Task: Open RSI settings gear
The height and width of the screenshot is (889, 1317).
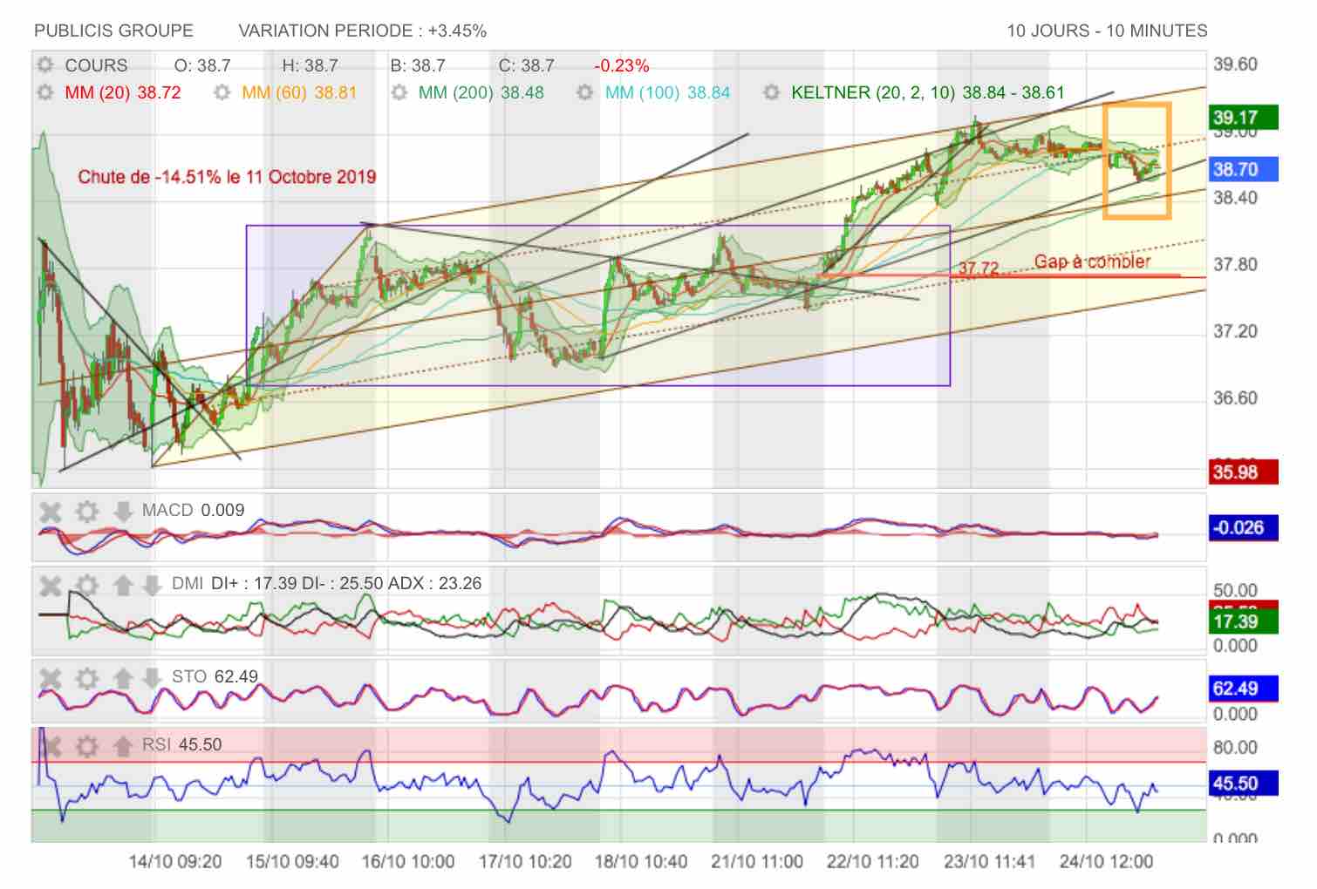Action: [x=86, y=746]
